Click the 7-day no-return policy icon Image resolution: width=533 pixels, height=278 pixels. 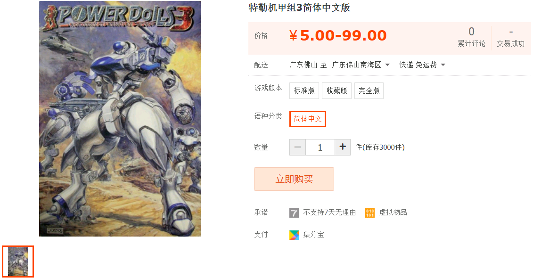[x=294, y=213]
